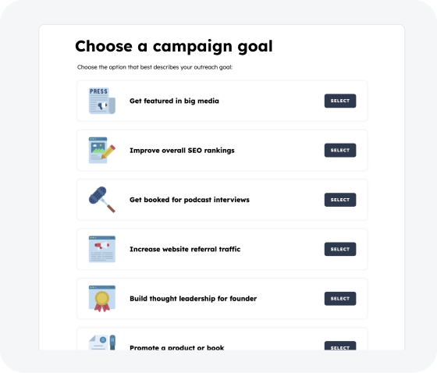Click 'Increase website referral traffic' text
This screenshot has height=373, width=437.
[x=185, y=249]
